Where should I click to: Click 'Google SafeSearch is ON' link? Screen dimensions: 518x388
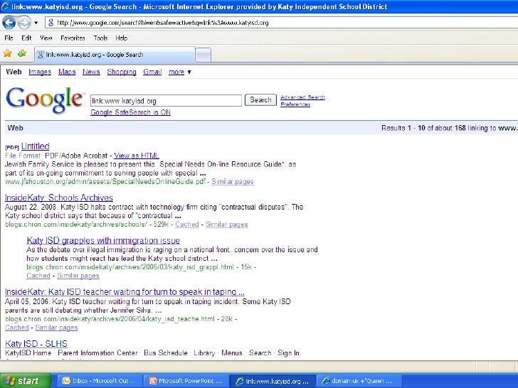[130, 112]
